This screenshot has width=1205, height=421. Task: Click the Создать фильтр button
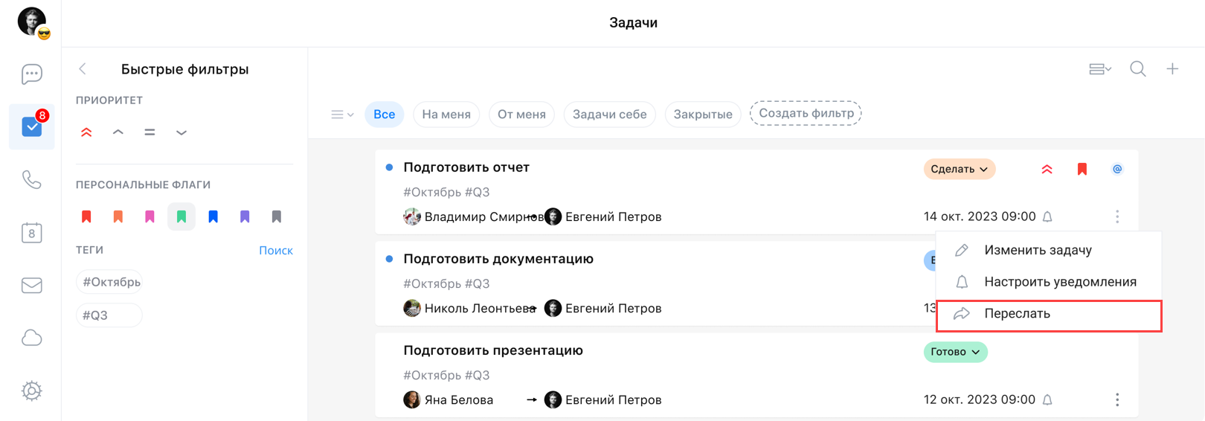click(806, 114)
